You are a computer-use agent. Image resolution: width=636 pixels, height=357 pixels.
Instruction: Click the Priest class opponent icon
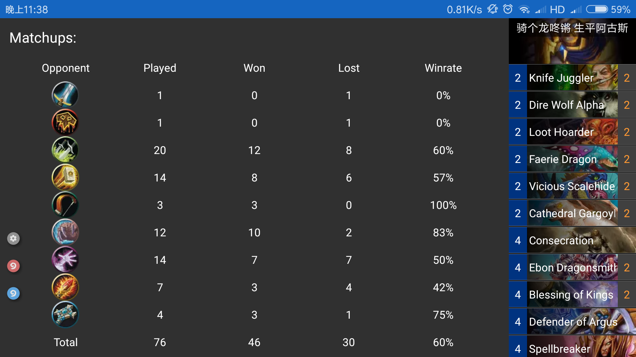point(65,260)
